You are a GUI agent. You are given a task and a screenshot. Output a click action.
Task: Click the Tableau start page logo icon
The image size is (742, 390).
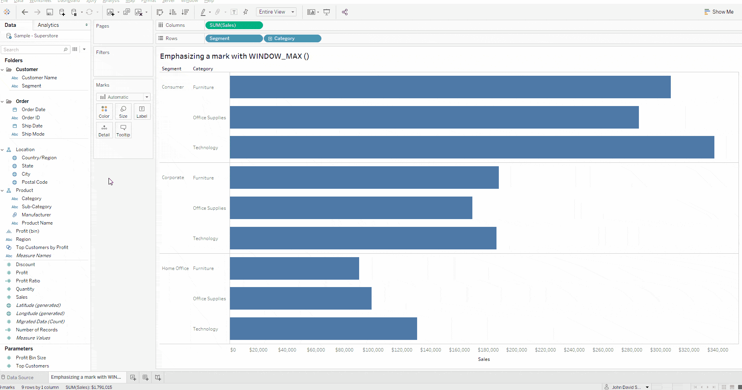point(7,12)
